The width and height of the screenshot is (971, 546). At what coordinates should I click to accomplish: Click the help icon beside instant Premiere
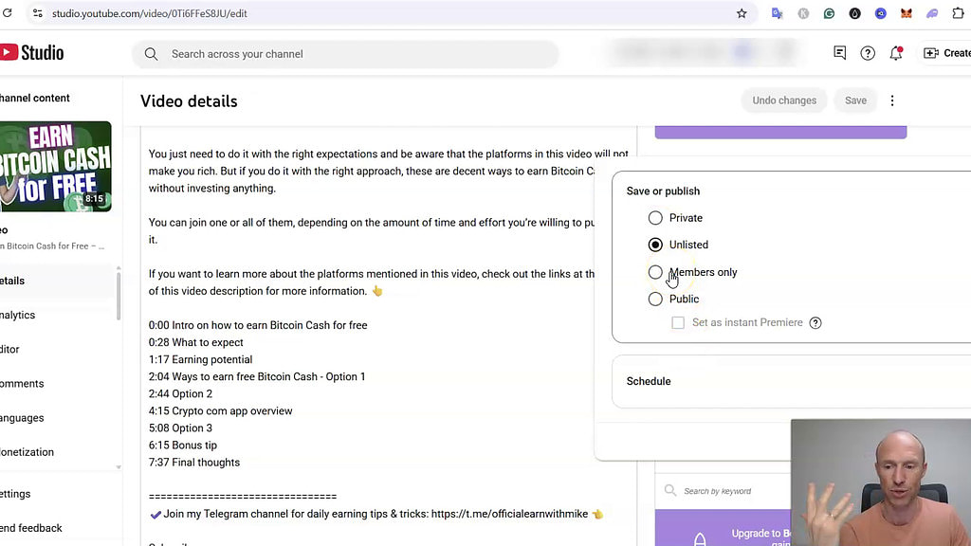(815, 322)
